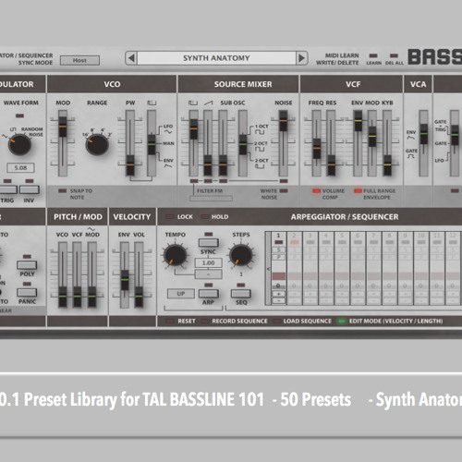This screenshot has height=462, width=462.
Task: Toggle the noise filter FM led
Action: pos(284,181)
